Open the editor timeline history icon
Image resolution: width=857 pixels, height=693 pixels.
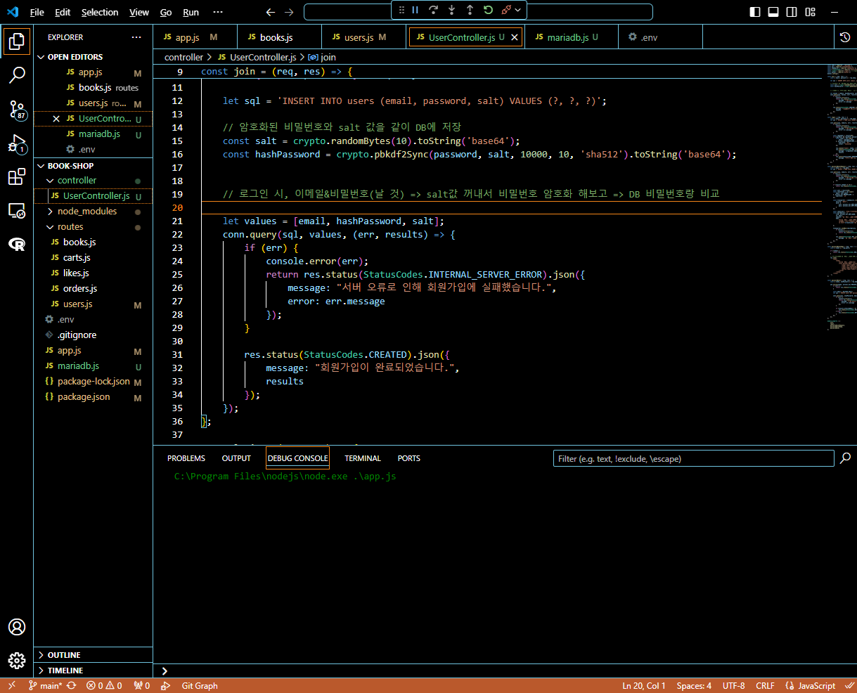[845, 37]
